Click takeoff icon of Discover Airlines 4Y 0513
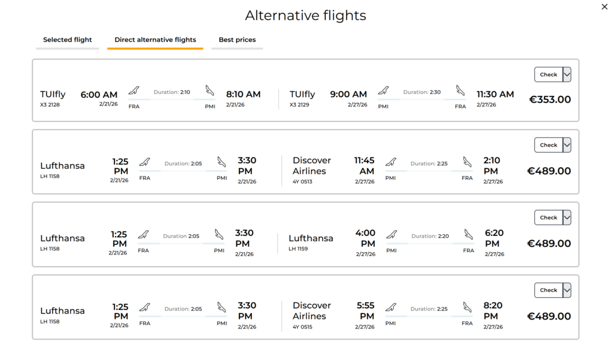610x357 pixels. (391, 162)
